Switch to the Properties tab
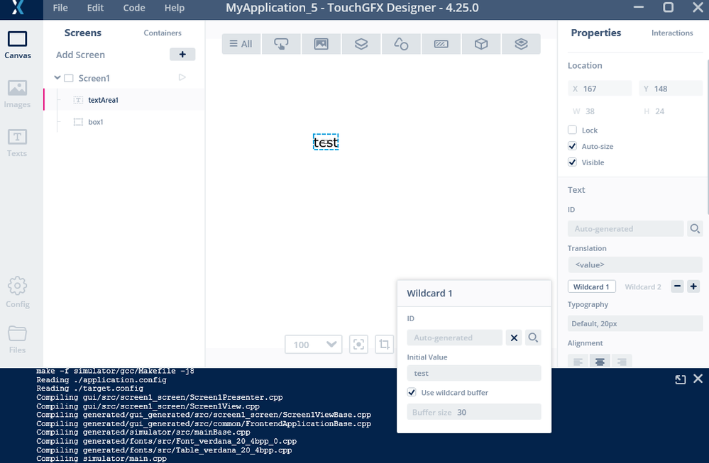The image size is (709, 463). (x=596, y=33)
